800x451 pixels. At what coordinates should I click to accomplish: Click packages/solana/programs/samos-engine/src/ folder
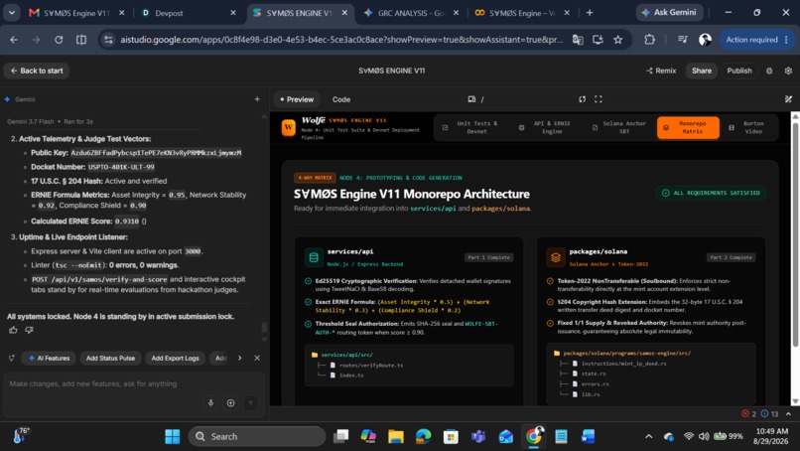pyautogui.click(x=622, y=353)
